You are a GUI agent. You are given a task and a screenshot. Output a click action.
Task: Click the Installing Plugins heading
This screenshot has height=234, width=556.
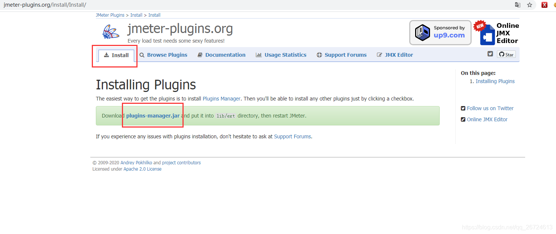(146, 85)
